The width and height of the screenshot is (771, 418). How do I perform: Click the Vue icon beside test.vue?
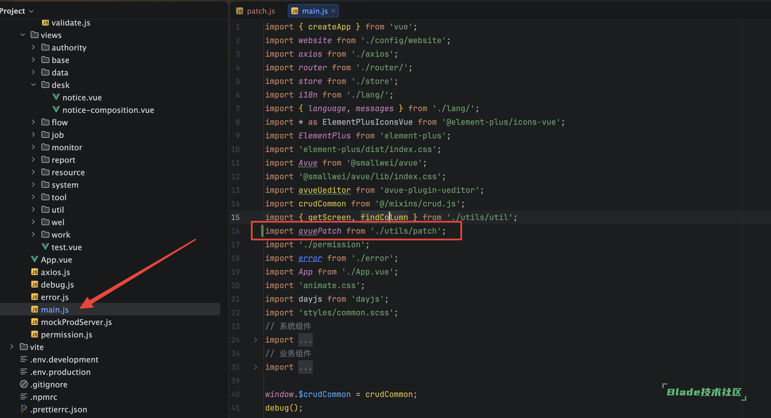(45, 247)
